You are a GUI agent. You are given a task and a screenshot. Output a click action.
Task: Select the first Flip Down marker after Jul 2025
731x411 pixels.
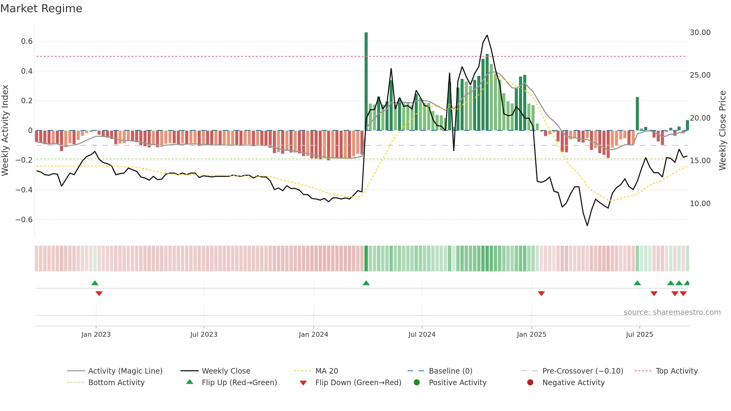tap(654, 293)
